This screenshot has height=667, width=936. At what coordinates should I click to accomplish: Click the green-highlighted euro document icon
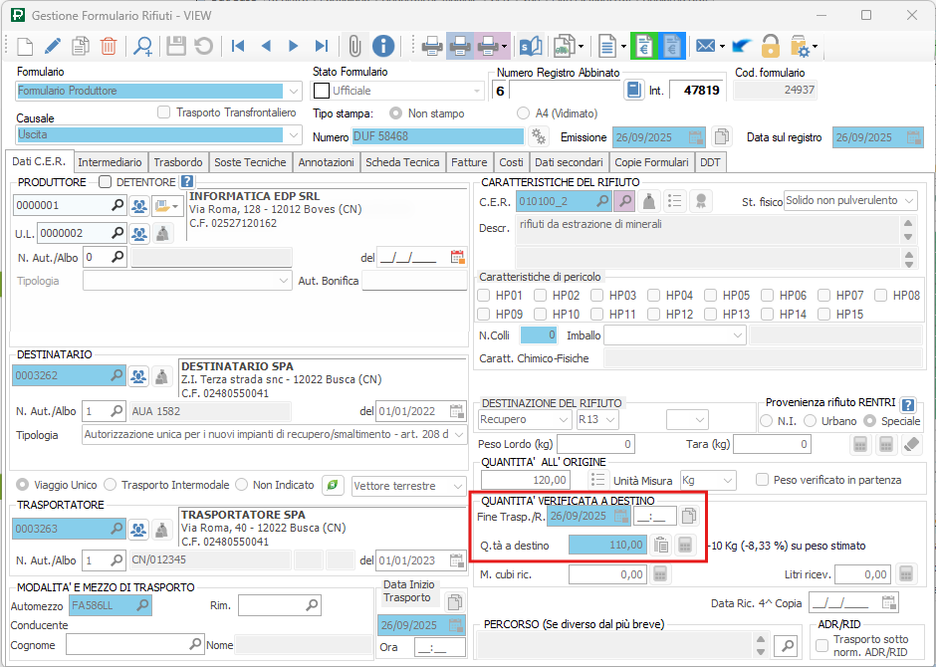[644, 46]
